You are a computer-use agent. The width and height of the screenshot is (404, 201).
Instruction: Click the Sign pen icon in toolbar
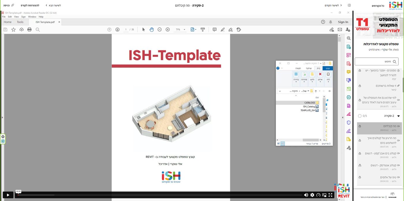coord(231,29)
